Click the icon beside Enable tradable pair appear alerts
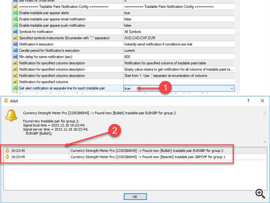The height and width of the screenshot is (203, 270). pyautogui.click(x=15, y=13)
